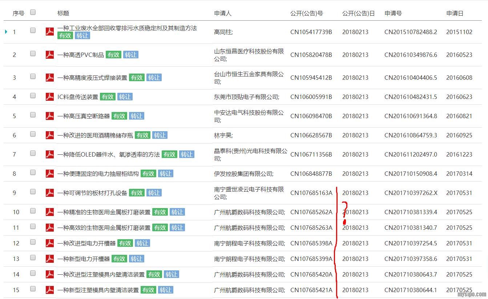Click the 公开(公告)号 column header
This screenshot has width=488, height=299.
click(x=306, y=13)
